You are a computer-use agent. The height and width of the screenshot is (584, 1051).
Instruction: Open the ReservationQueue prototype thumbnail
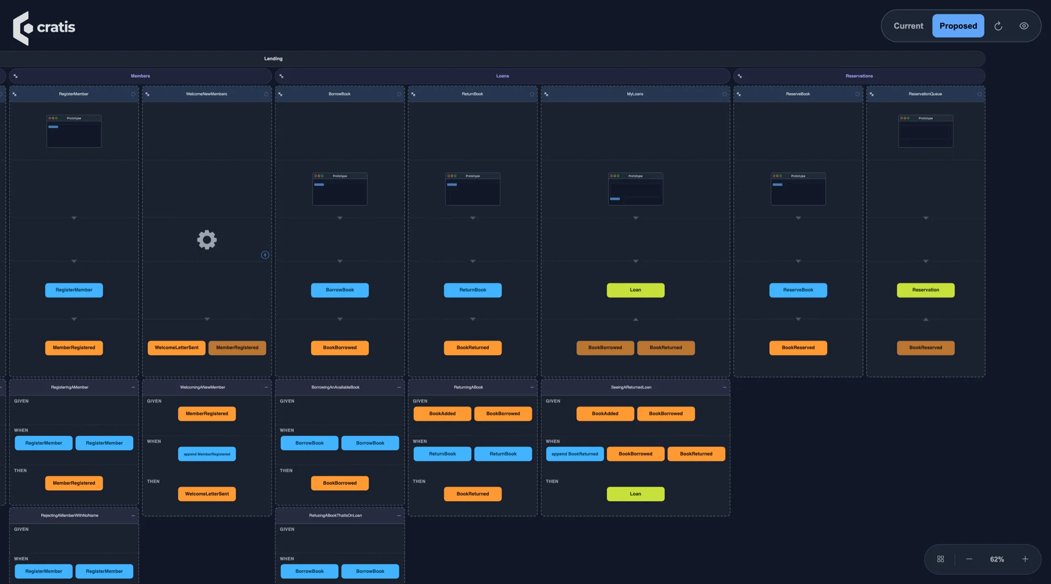click(925, 131)
